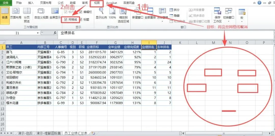Click Arrange All (全部重排)

click(150, 14)
